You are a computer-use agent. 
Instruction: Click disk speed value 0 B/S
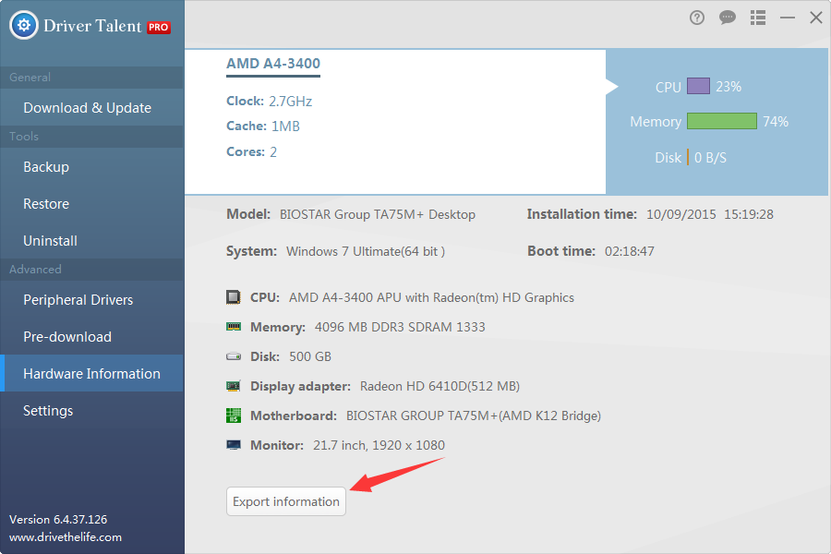[710, 158]
